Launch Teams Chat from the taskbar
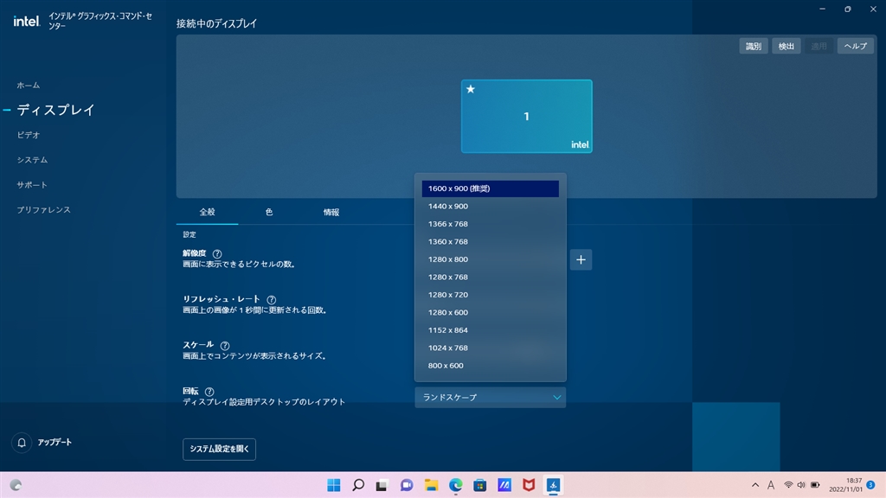 407,485
